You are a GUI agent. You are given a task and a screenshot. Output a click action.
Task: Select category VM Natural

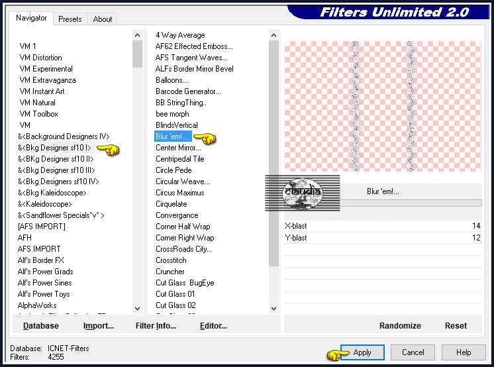pos(38,103)
